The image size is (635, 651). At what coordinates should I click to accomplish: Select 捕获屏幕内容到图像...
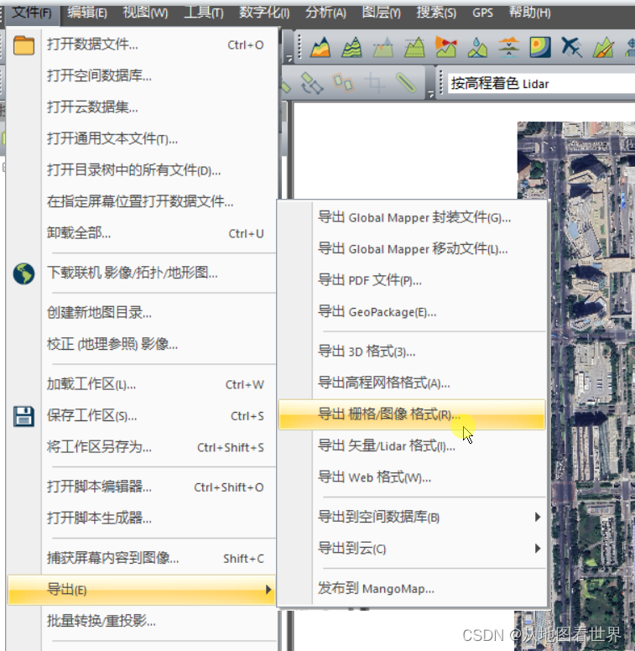tap(141, 558)
